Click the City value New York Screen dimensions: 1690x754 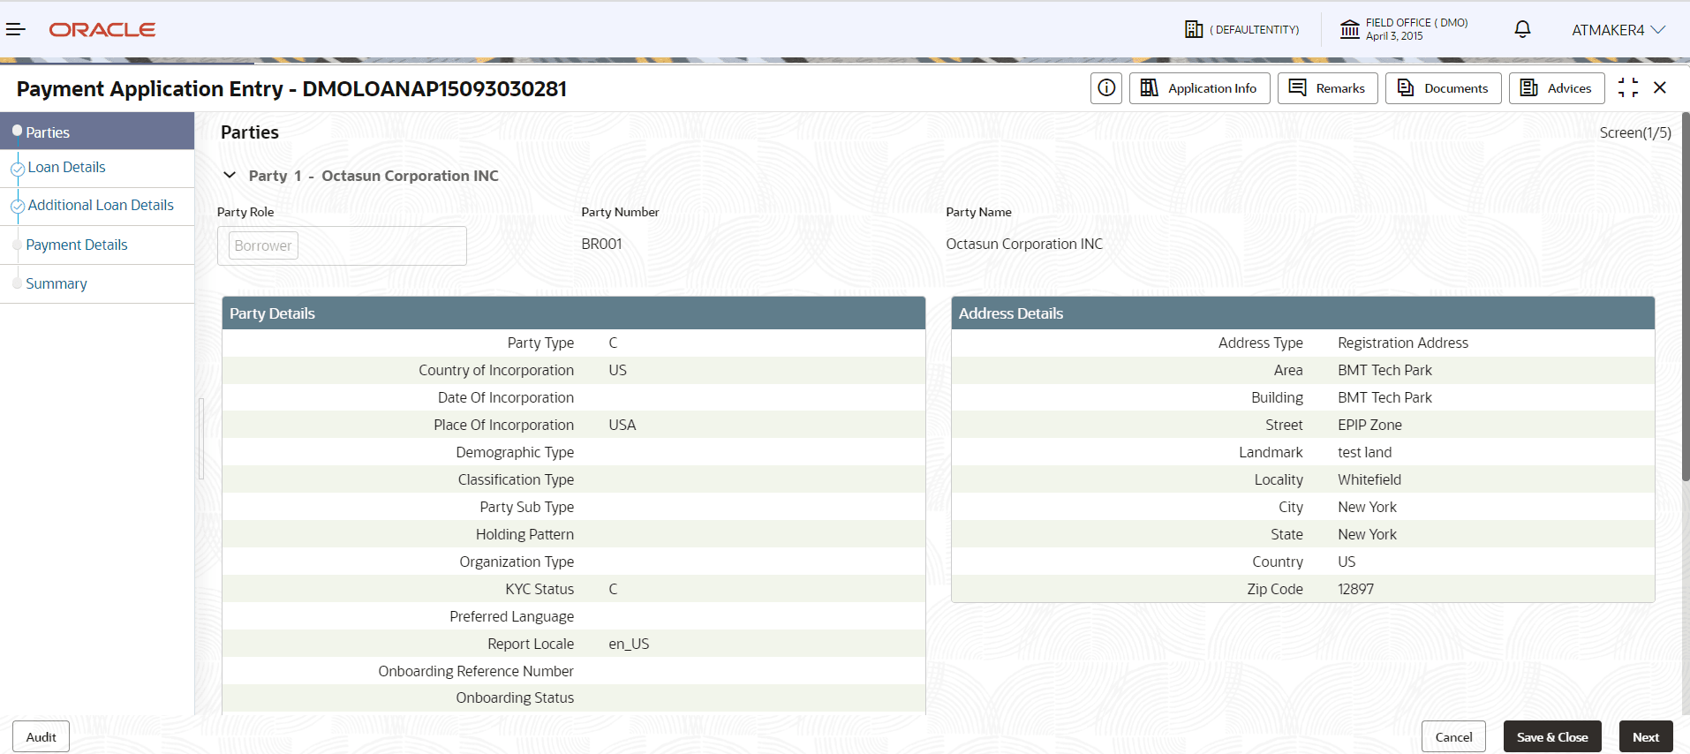tap(1367, 507)
